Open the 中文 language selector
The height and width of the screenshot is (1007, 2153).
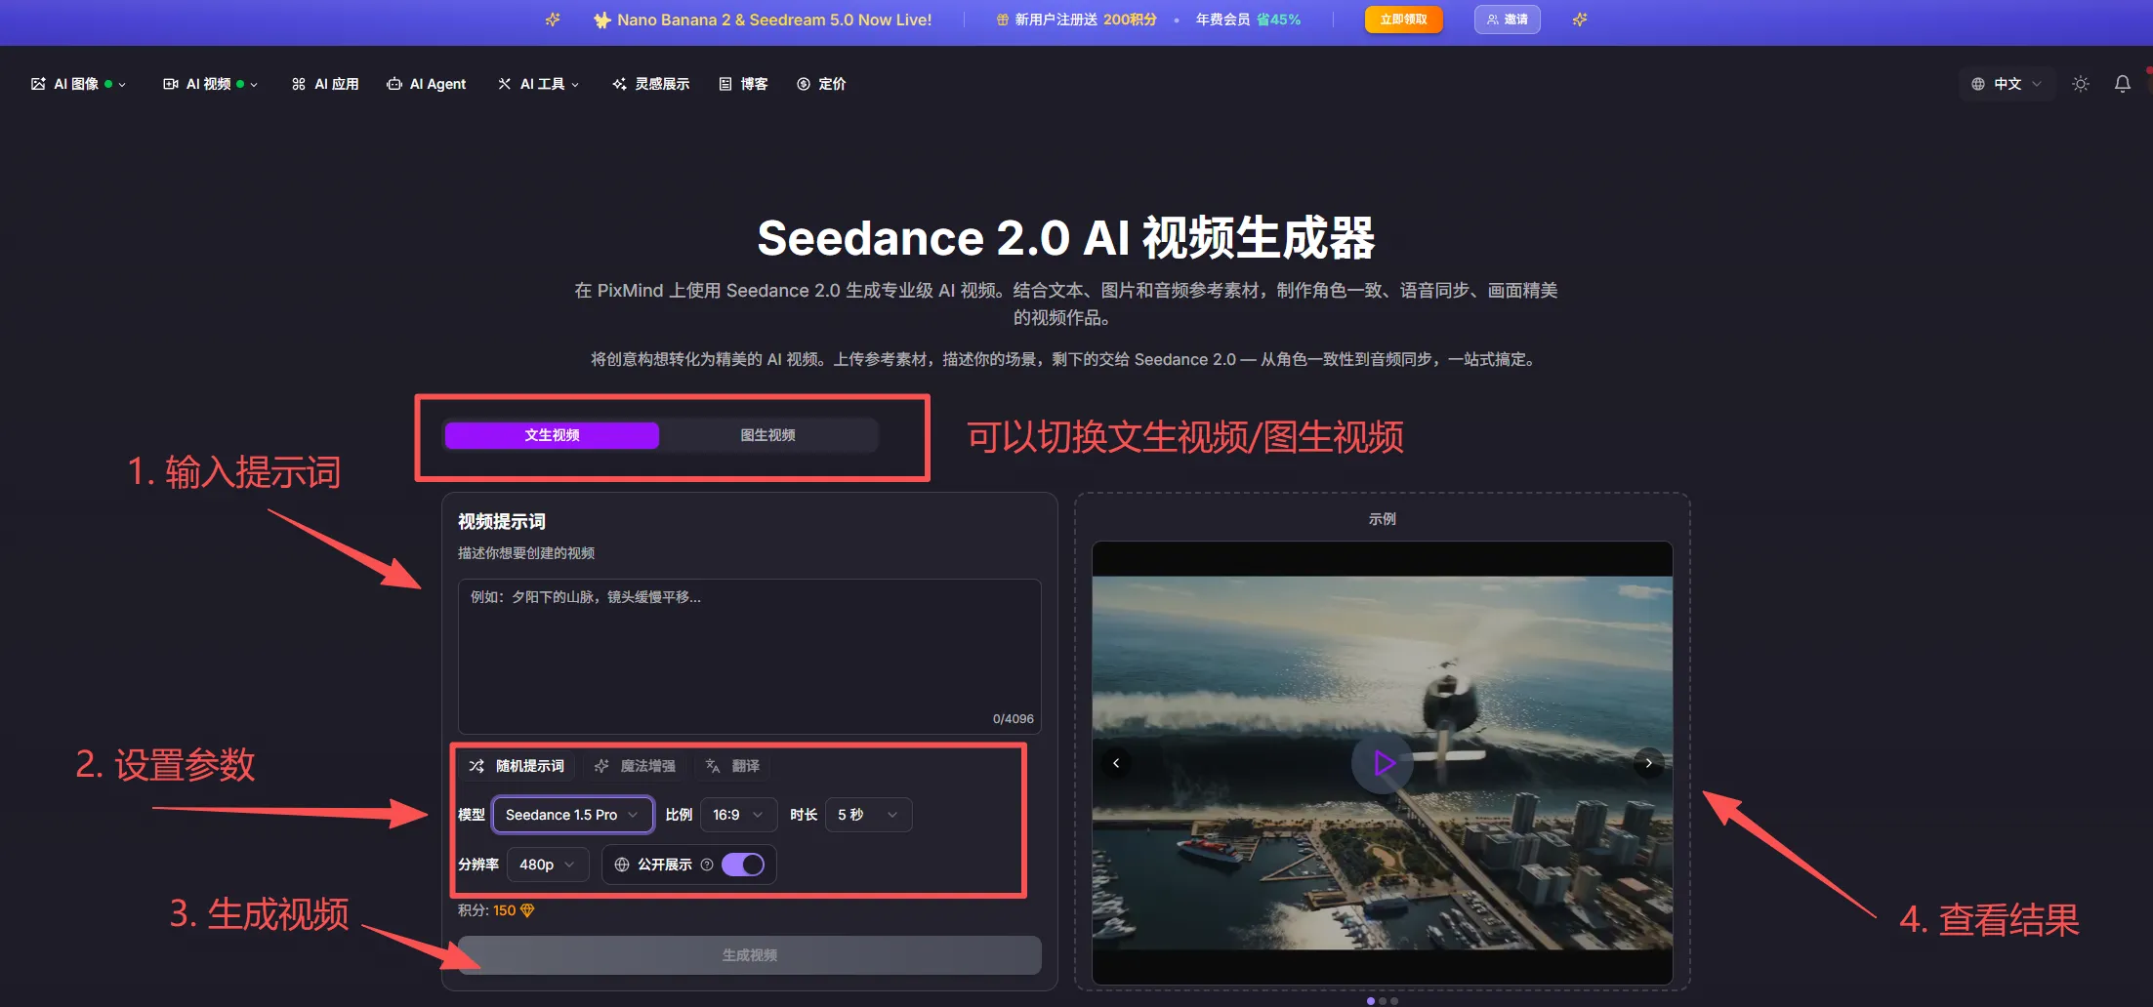[x=2007, y=84]
